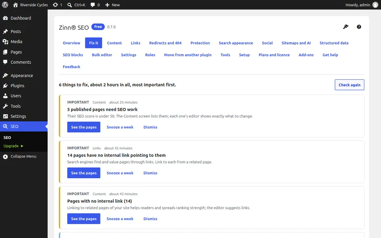Open the Add-ons tab
The image size is (381, 238).
point(306,55)
